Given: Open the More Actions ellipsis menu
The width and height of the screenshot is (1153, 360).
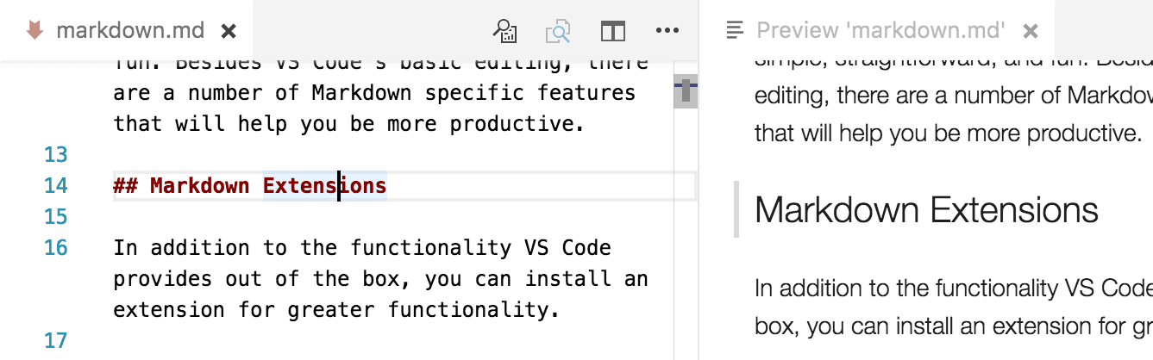Looking at the screenshot, I should [x=667, y=31].
